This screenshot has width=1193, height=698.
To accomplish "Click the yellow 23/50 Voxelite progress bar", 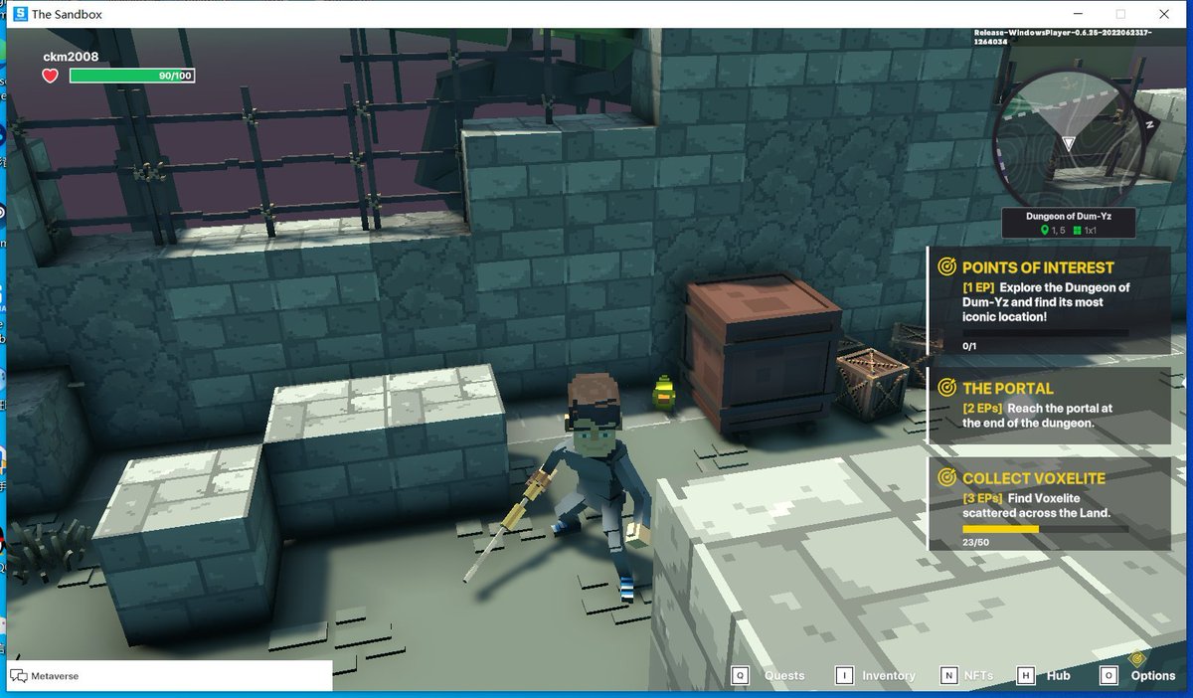I will (x=1045, y=529).
